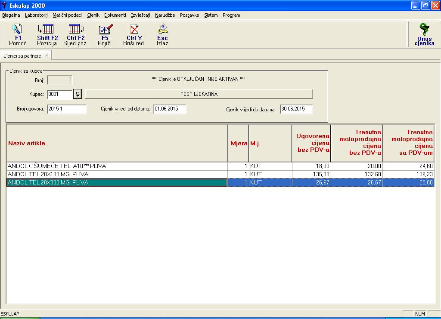Open the Program menu
Screen dimensions: 441x319
231,15
